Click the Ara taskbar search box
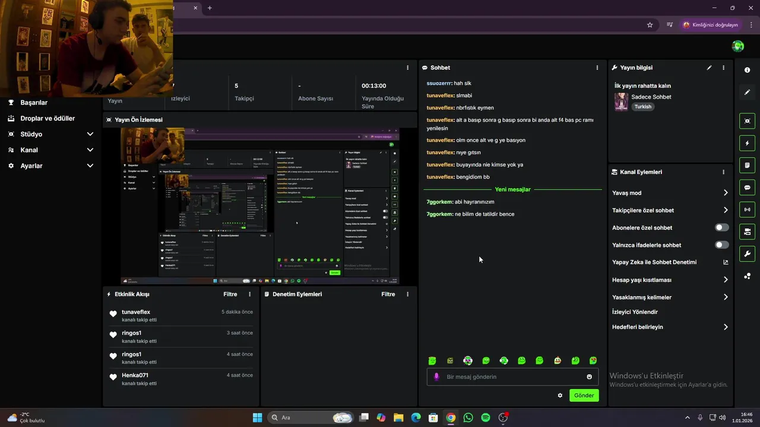The height and width of the screenshot is (427, 760). coord(311,418)
